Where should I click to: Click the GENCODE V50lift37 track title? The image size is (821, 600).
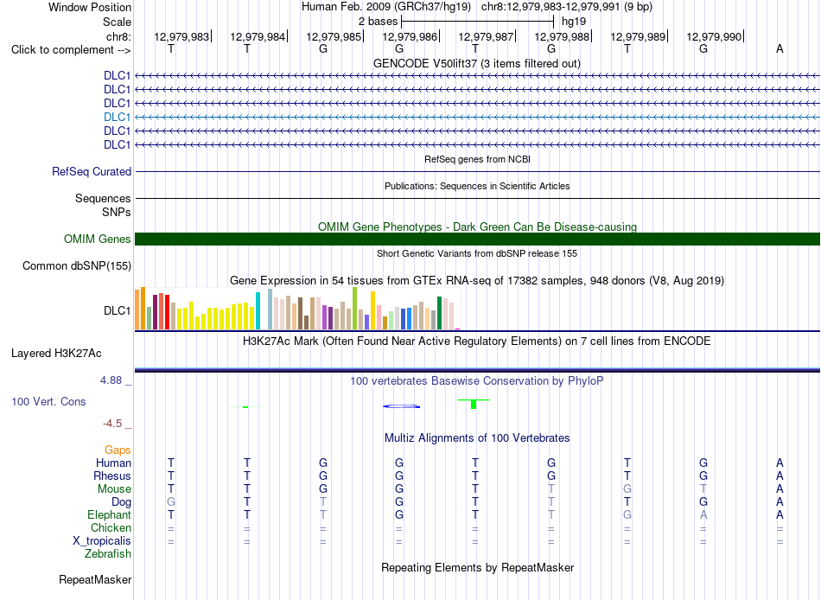click(x=477, y=63)
